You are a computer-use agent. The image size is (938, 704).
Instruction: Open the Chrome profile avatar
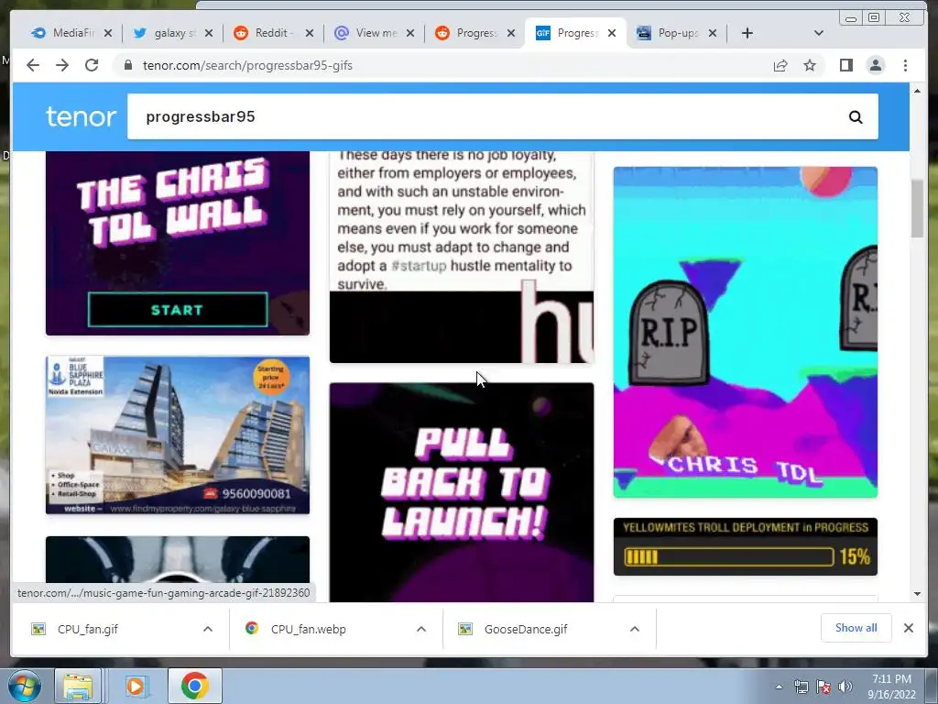click(x=876, y=65)
